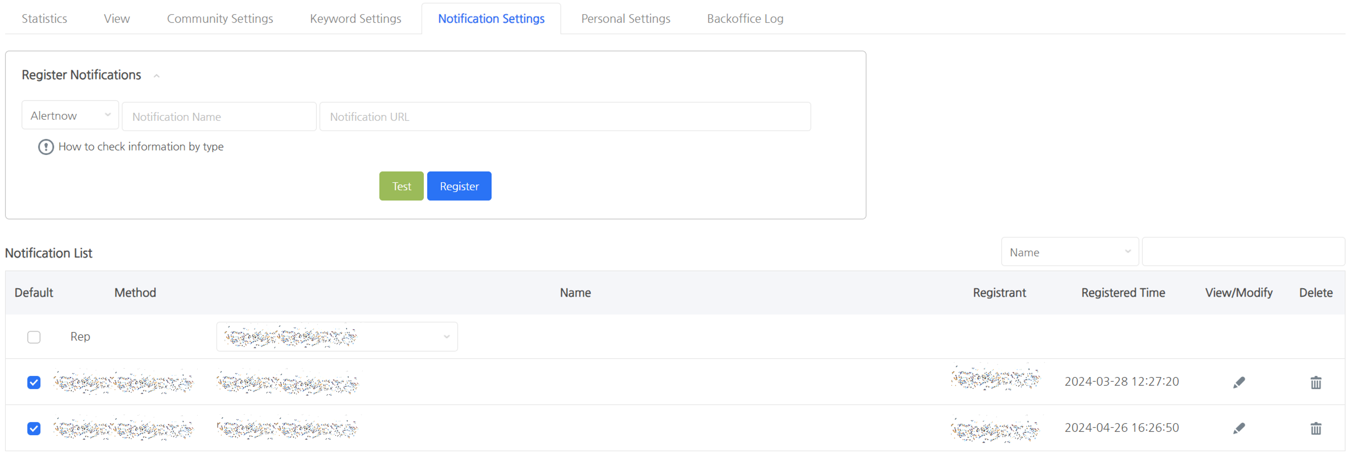The image size is (1346, 454).
Task: Uncheck Default checkbox for 2024-03-28 notification
Action: click(34, 383)
